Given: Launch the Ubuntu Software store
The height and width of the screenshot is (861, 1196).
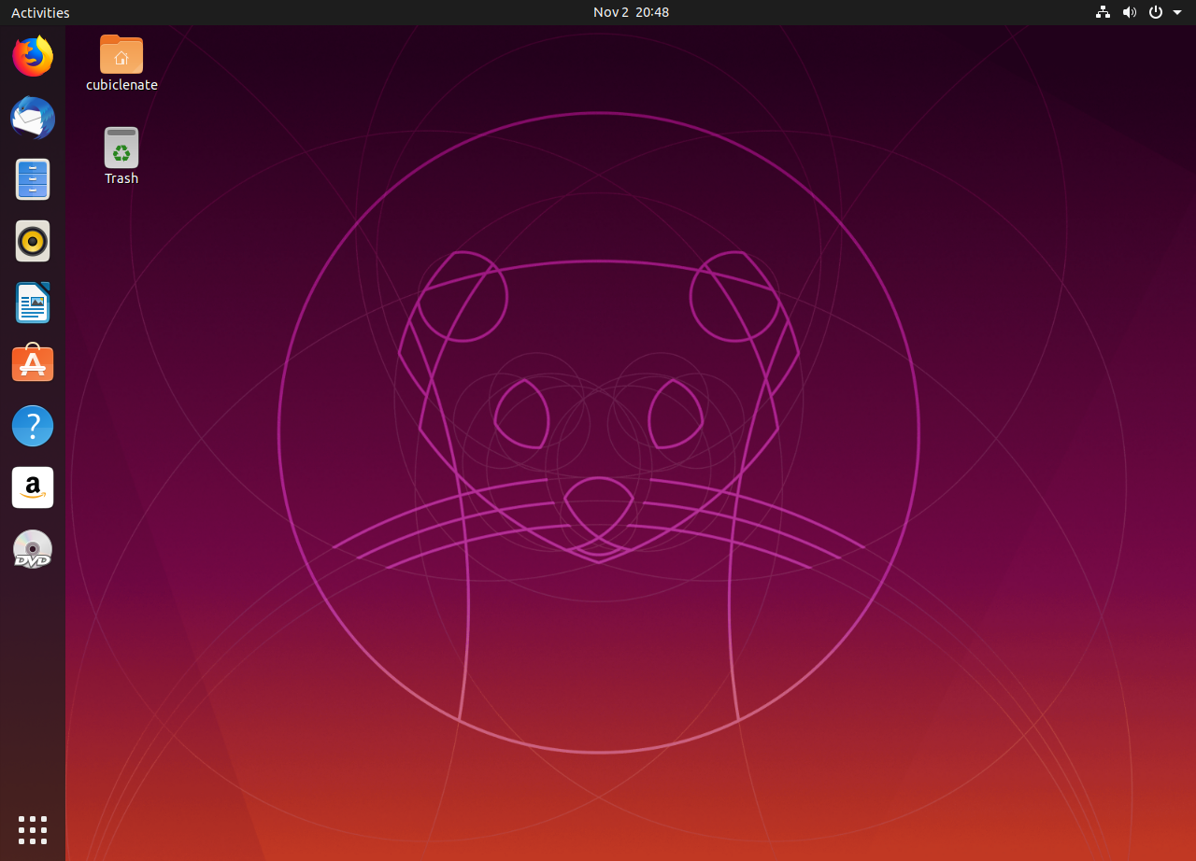Looking at the screenshot, I should 33,363.
